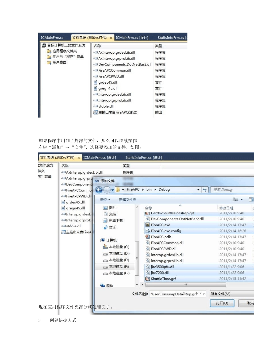Click the horizontal scrollbar in file list

point(185,284)
